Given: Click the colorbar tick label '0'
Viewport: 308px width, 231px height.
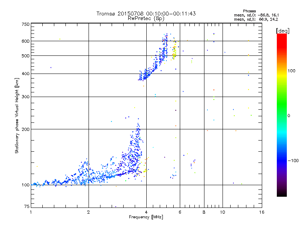Looking at the screenshot, I should pyautogui.click(x=289, y=116).
